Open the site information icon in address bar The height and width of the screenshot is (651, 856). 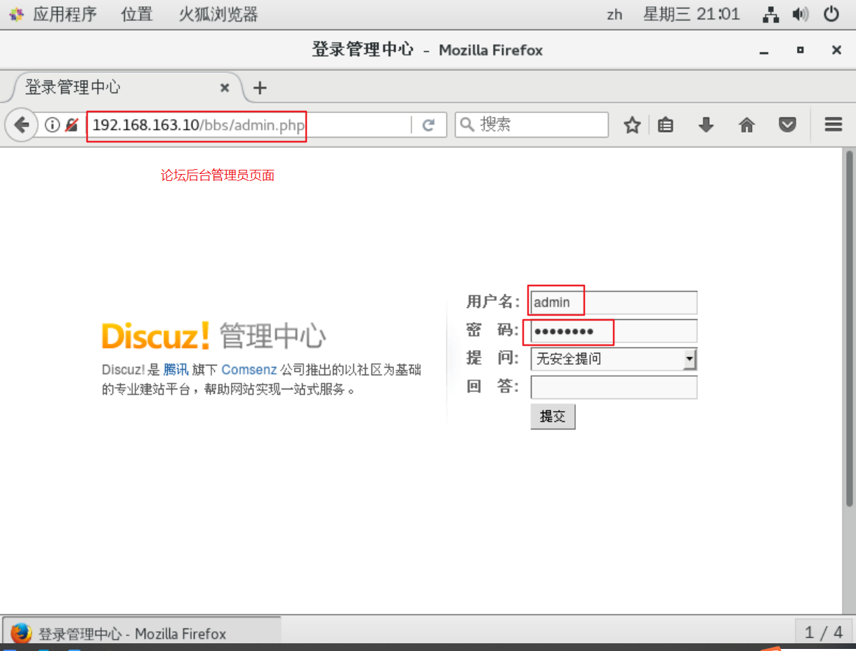[x=53, y=125]
